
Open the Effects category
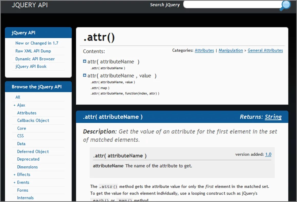pos(24,175)
